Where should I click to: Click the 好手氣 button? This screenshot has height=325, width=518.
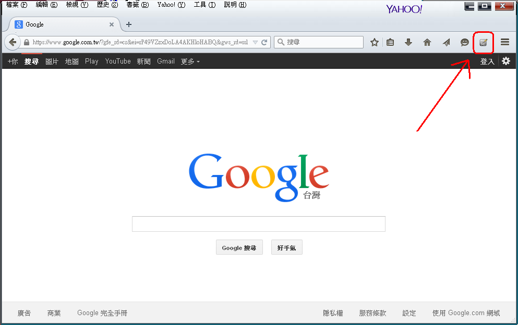pos(287,247)
